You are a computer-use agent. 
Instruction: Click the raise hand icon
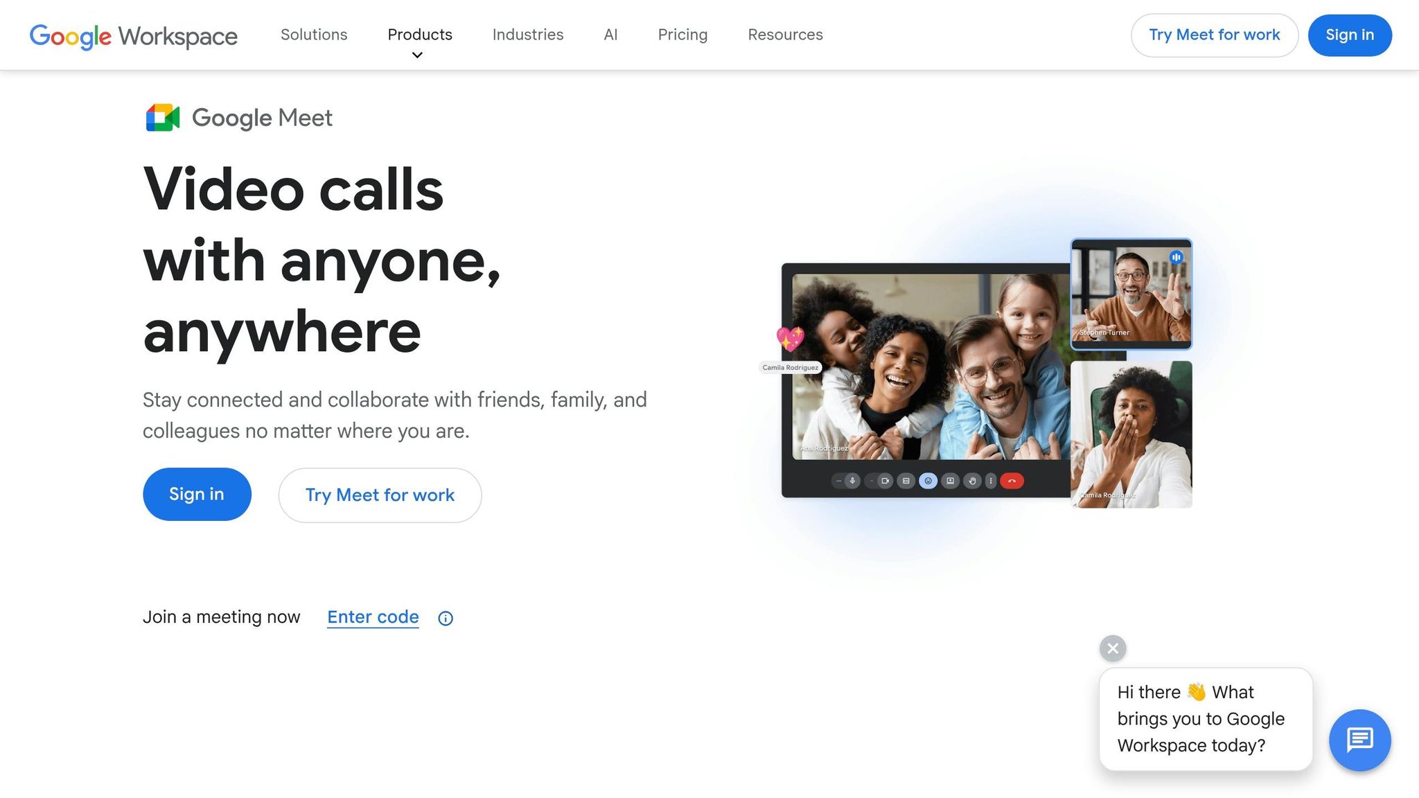tap(972, 481)
